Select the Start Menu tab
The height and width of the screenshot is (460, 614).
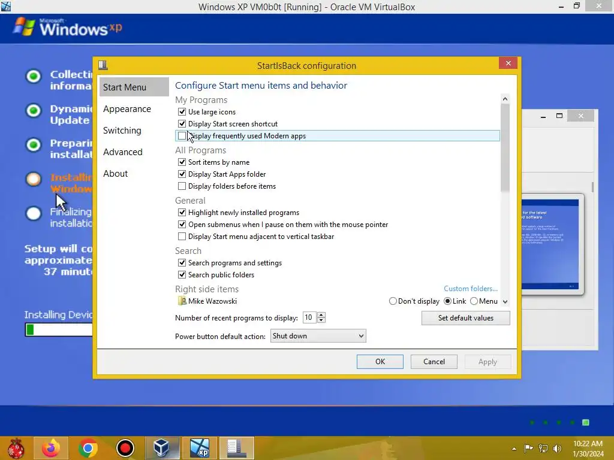point(134,87)
